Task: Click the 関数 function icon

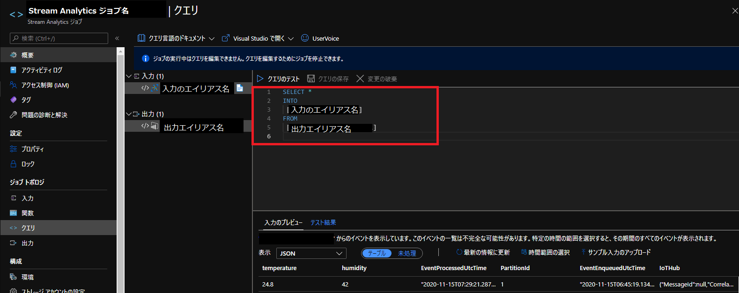Action: click(13, 213)
